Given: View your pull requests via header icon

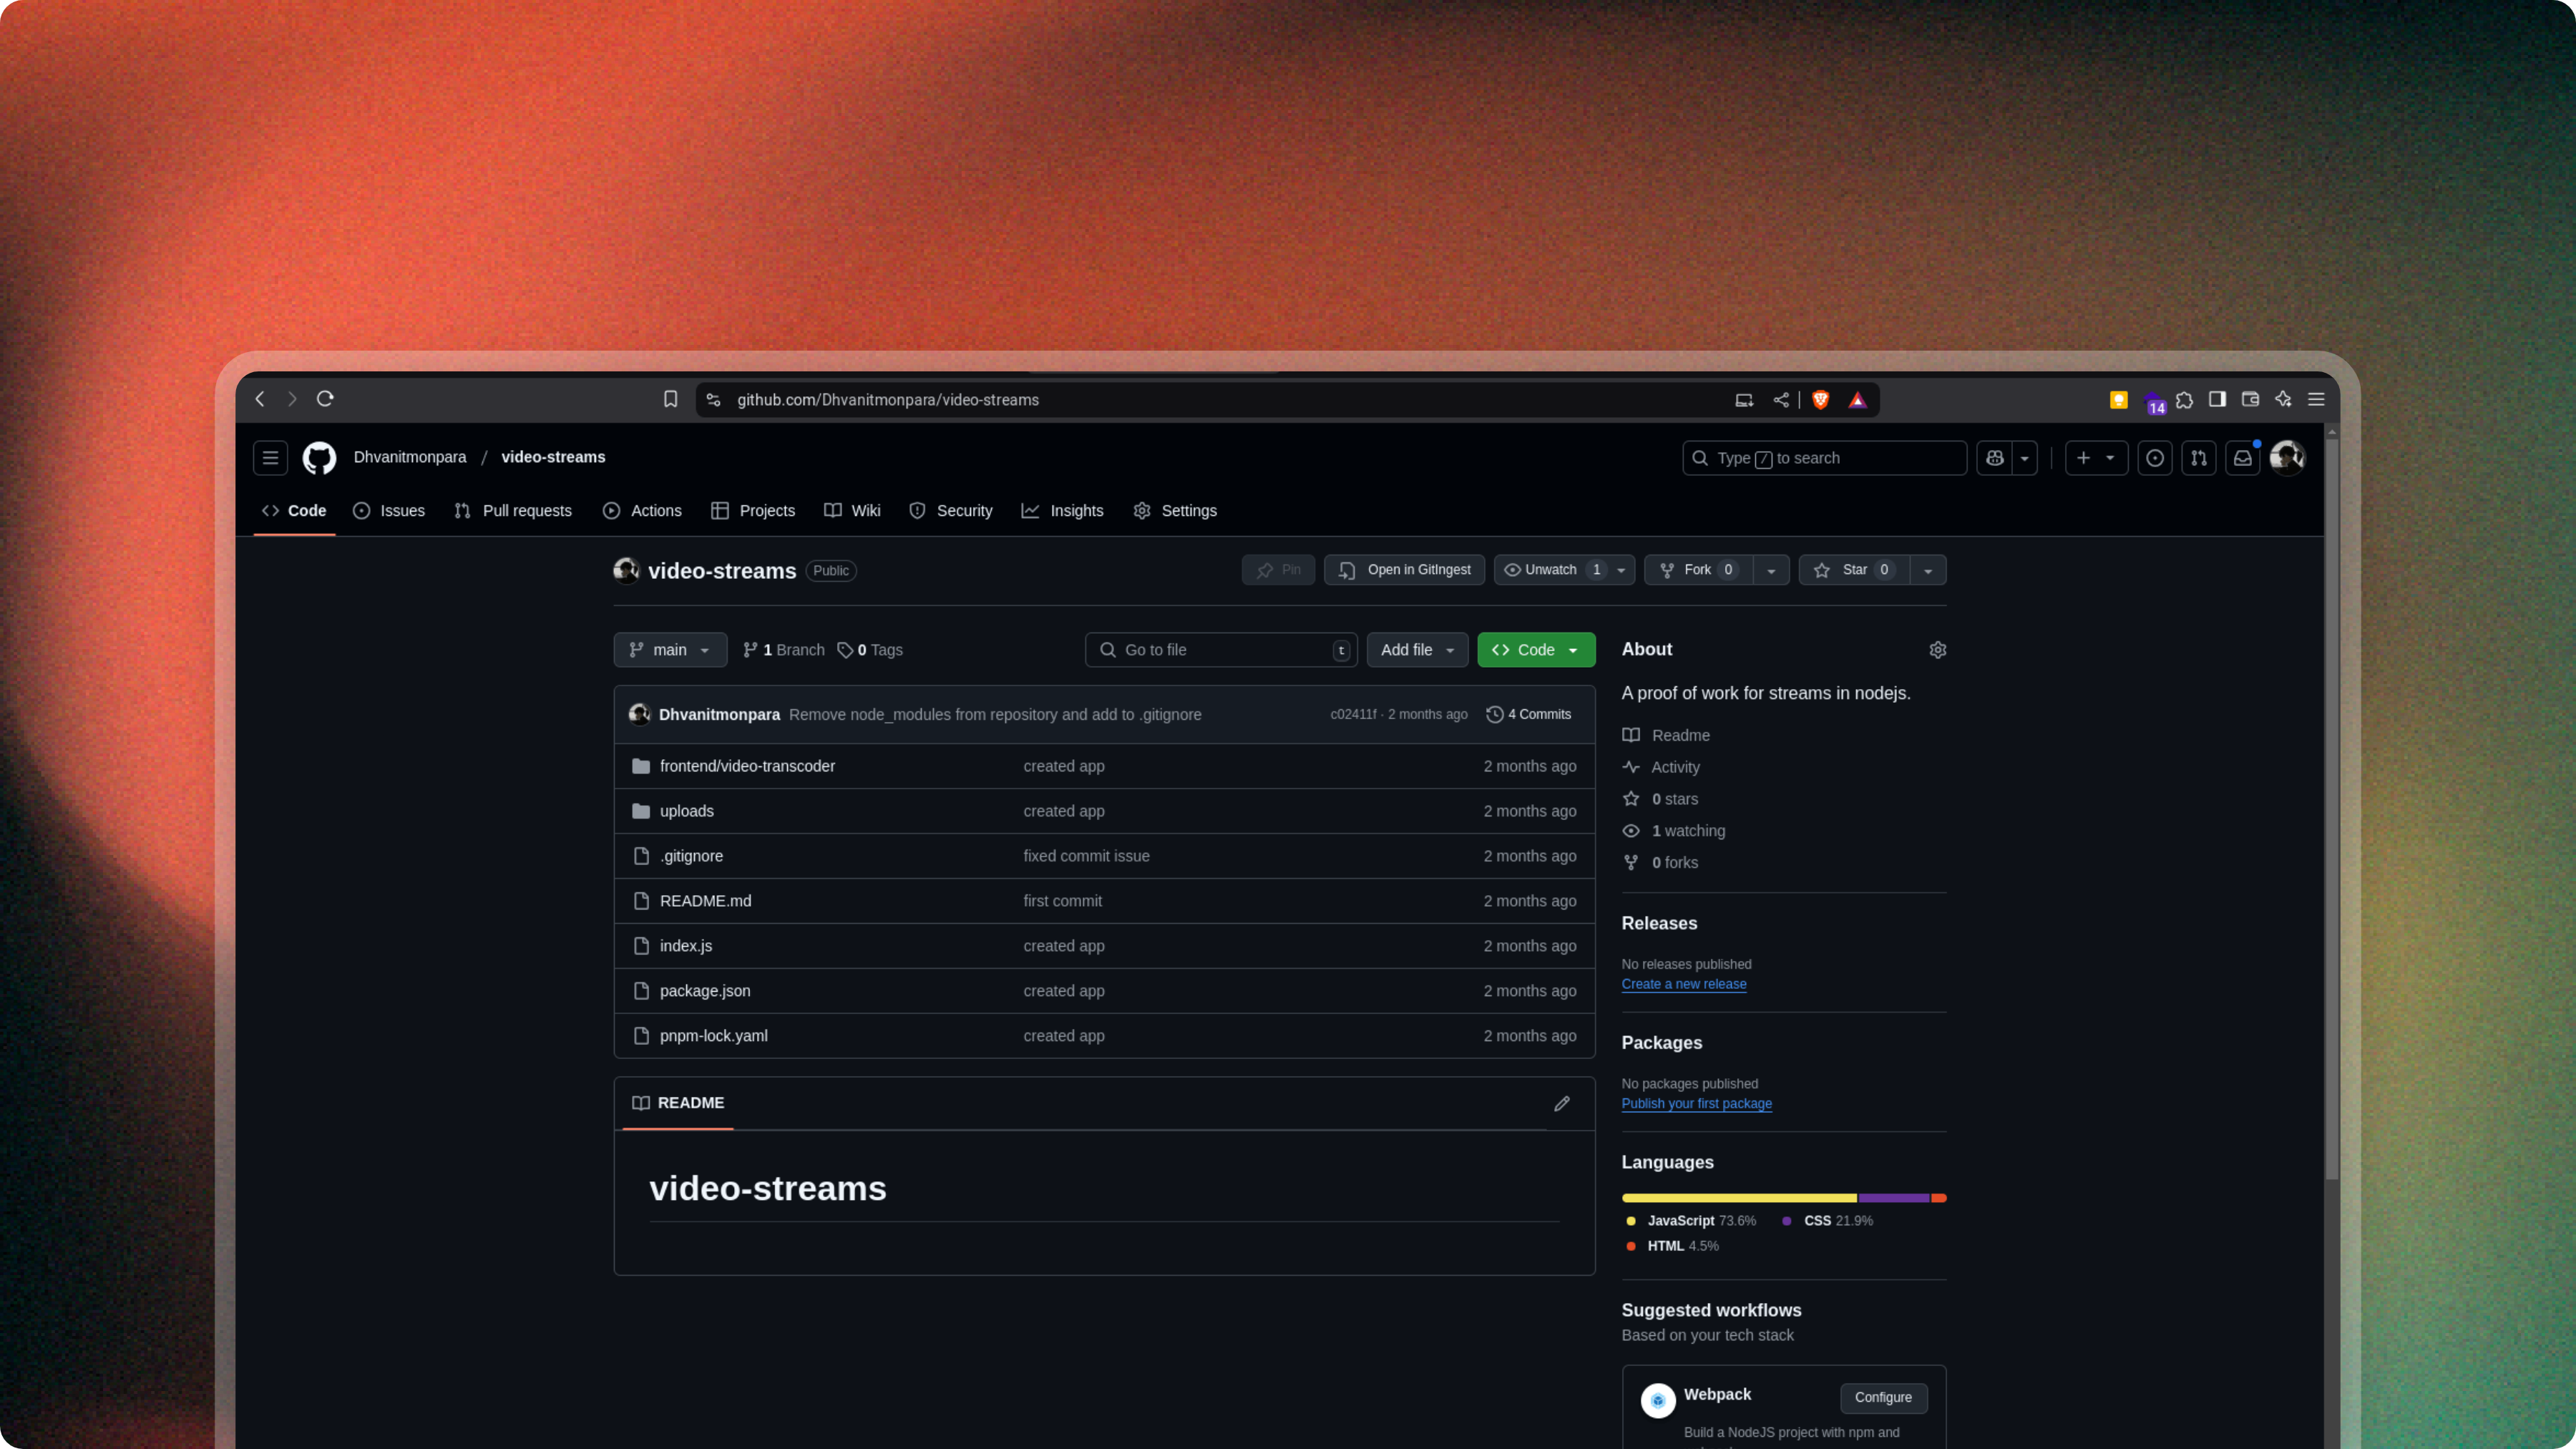Looking at the screenshot, I should [x=2199, y=457].
